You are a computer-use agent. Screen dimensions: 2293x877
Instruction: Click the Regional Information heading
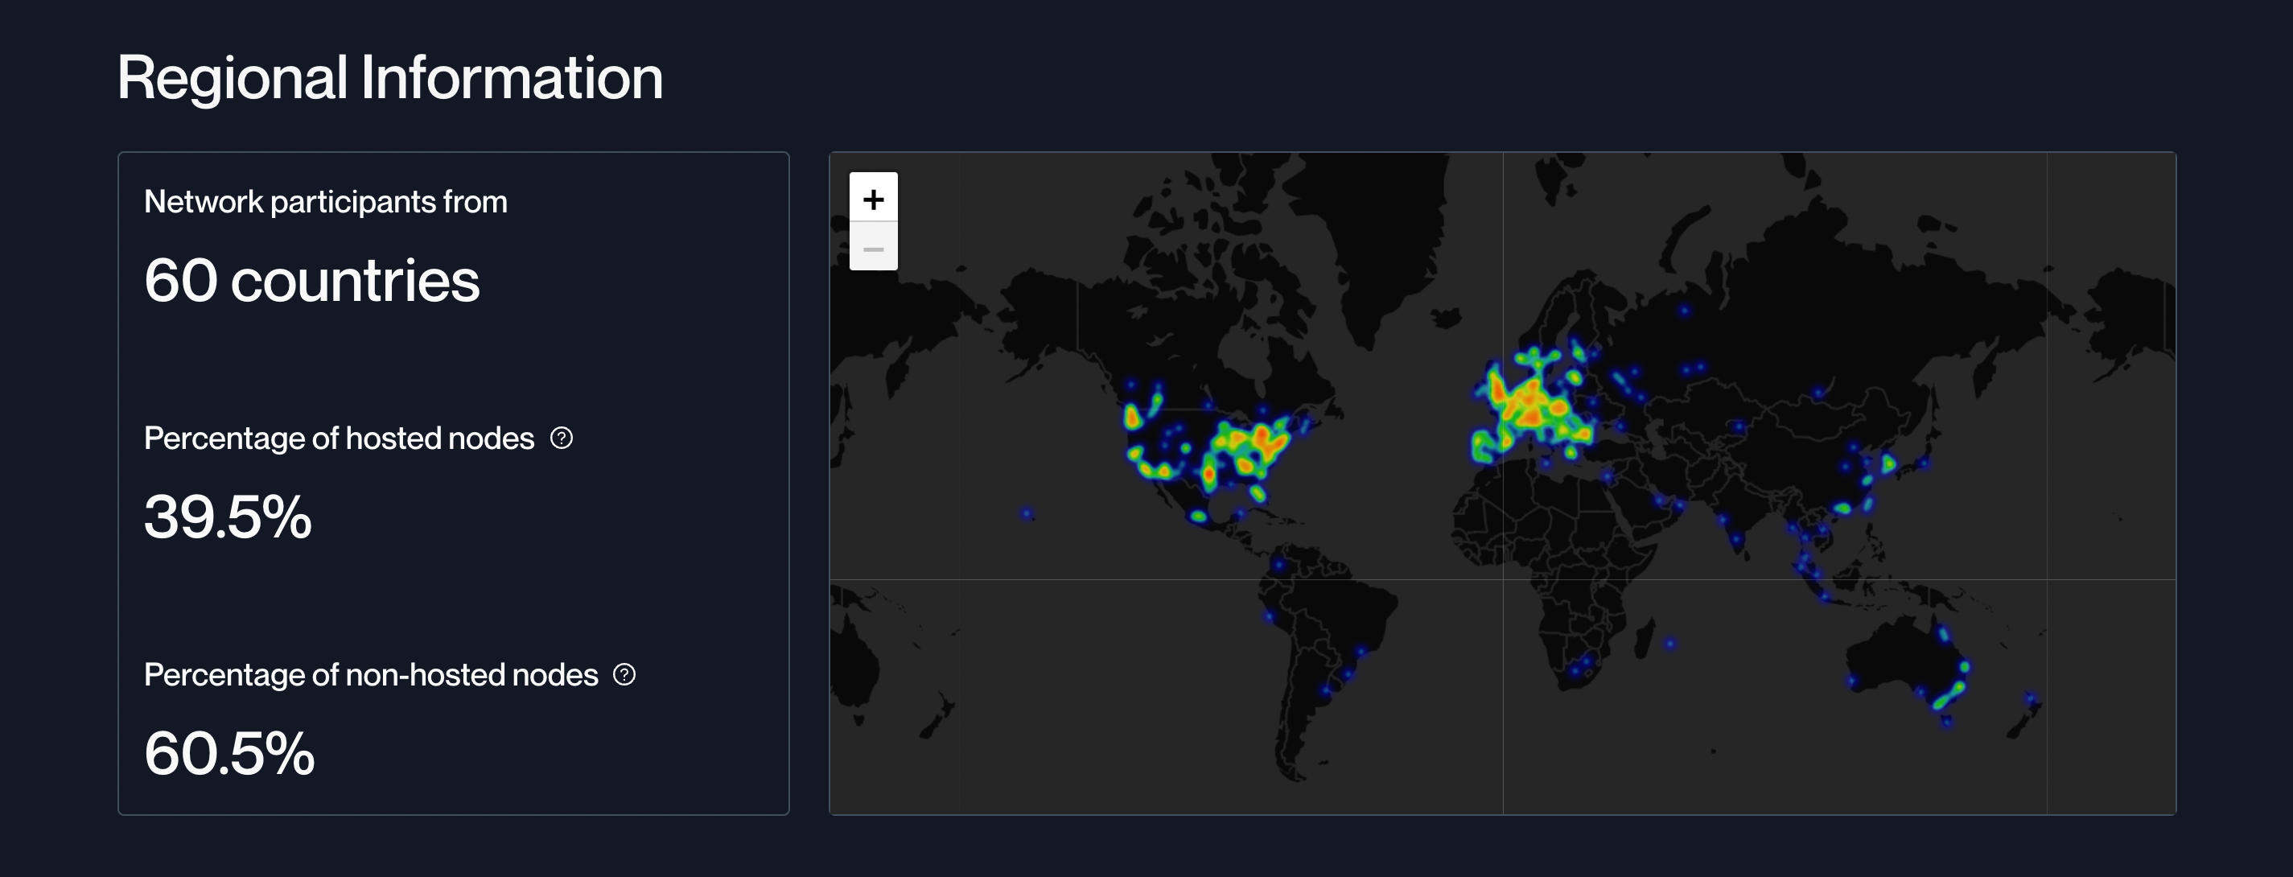[390, 77]
